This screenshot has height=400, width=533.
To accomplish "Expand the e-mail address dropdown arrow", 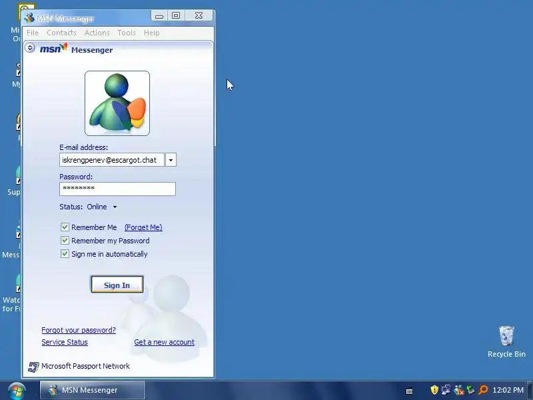I will 171,160.
